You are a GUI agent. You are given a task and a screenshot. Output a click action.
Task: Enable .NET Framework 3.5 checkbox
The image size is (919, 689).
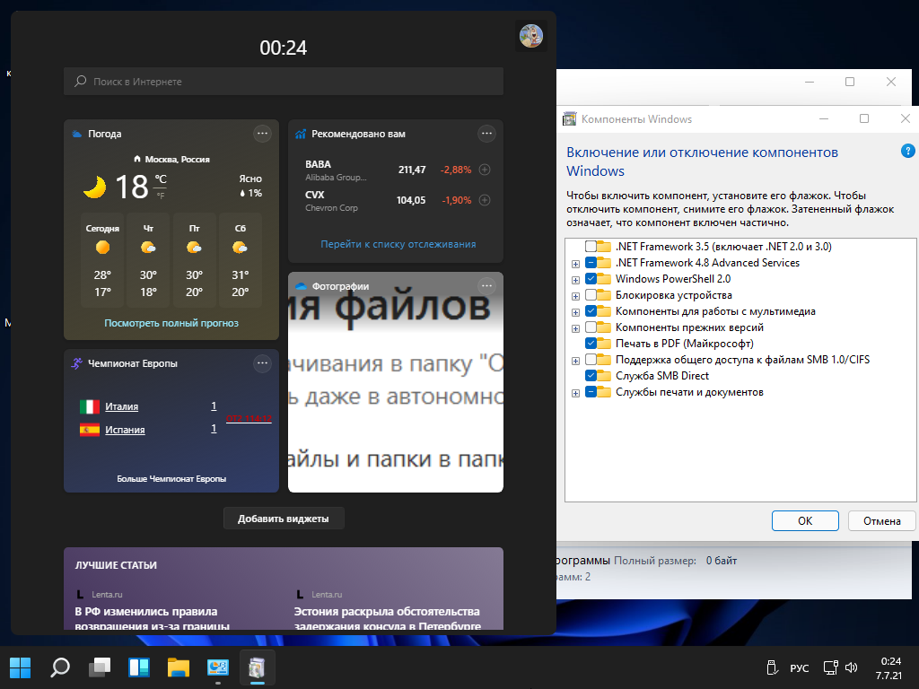coord(591,247)
